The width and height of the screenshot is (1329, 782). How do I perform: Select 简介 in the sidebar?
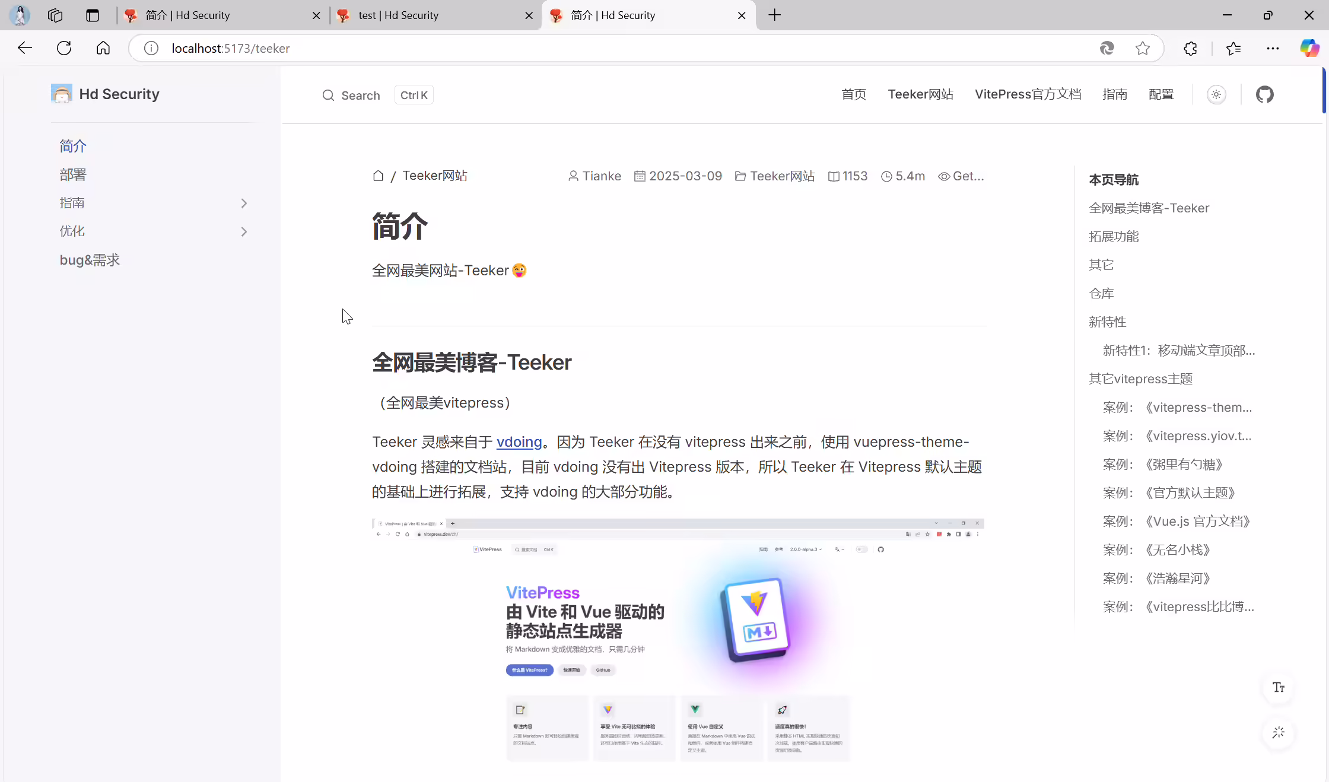click(73, 146)
